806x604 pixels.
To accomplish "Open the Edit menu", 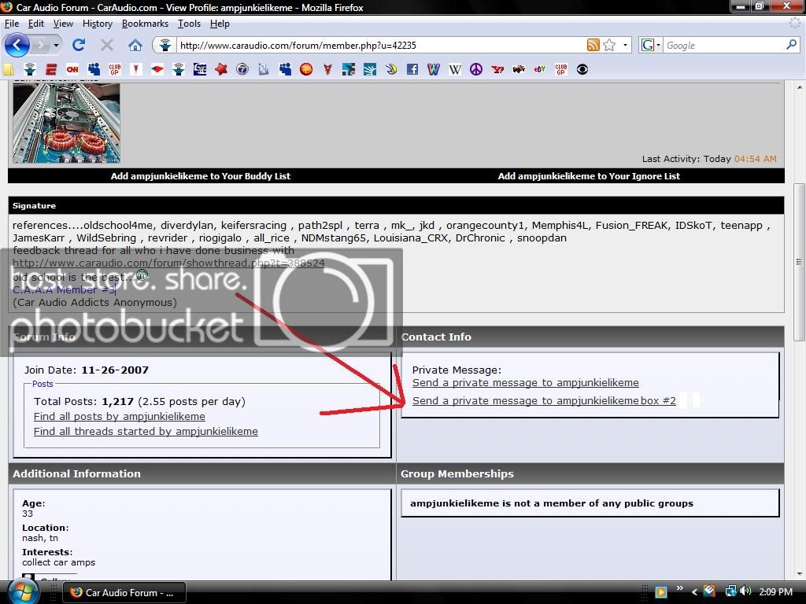I will point(36,24).
